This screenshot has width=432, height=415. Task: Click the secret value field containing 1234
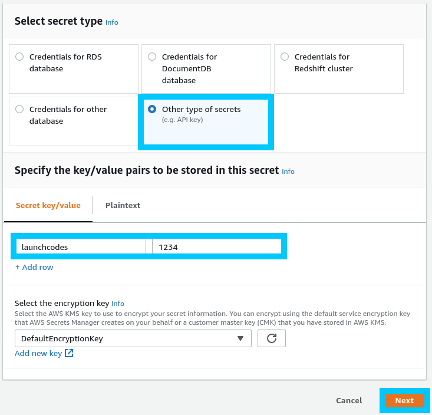pos(216,247)
